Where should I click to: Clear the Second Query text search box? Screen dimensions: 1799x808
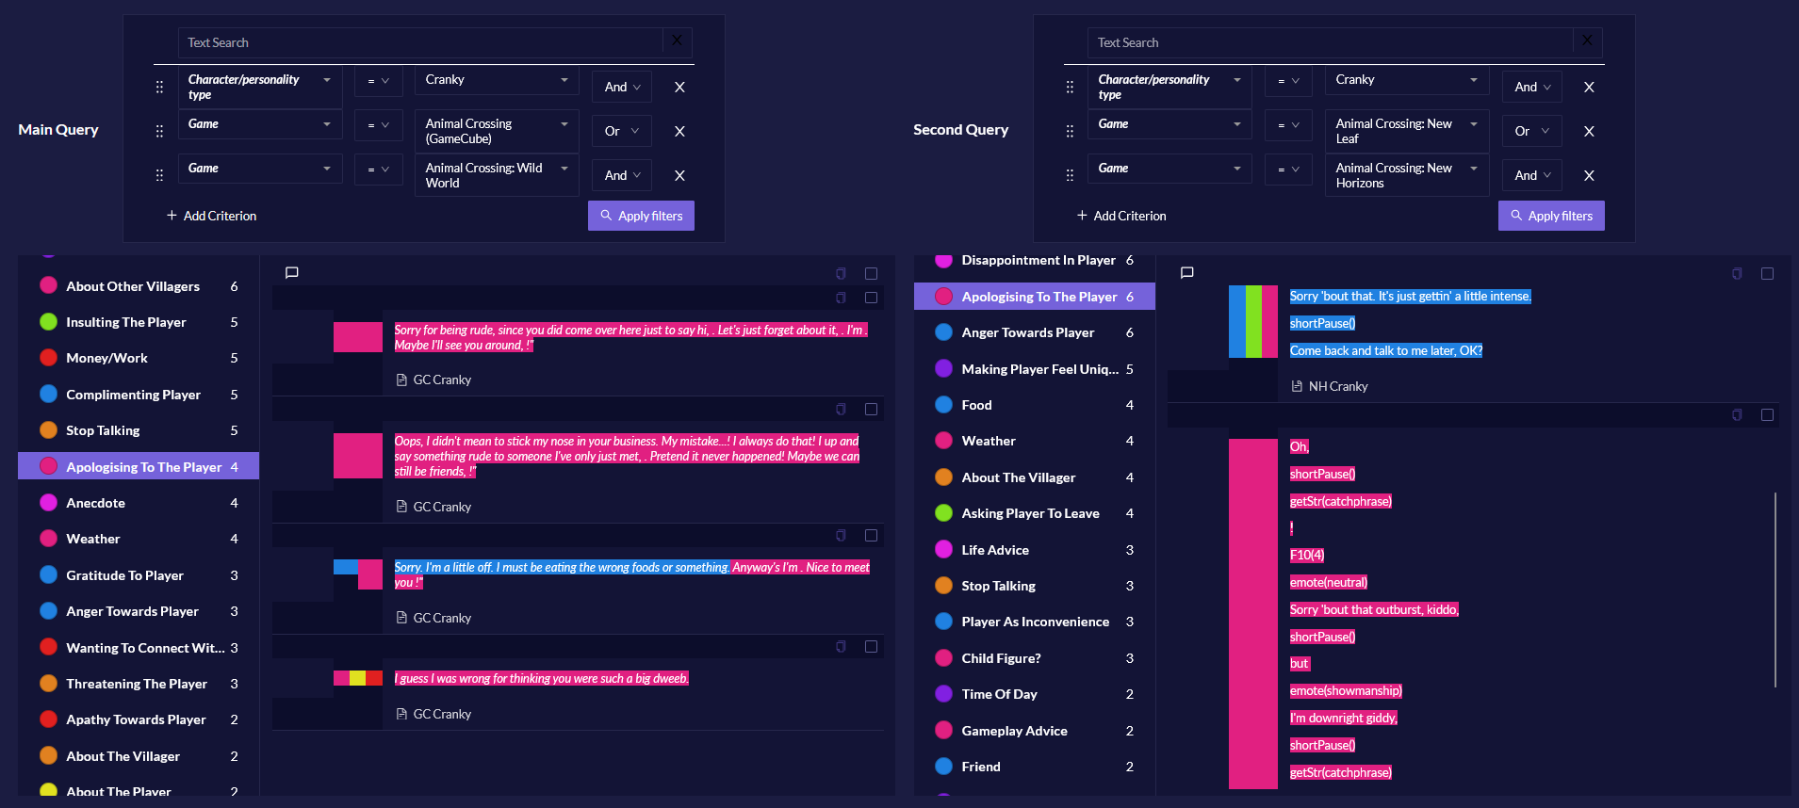coord(1587,40)
